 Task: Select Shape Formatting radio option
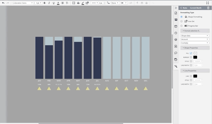182,17
